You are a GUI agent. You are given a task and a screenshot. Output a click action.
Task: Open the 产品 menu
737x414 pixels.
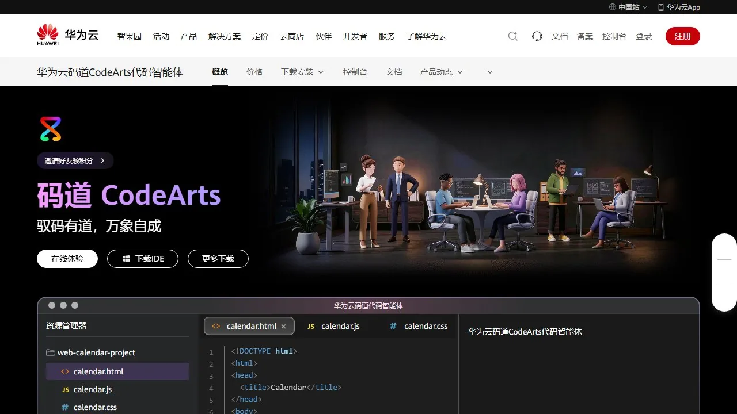(x=189, y=36)
